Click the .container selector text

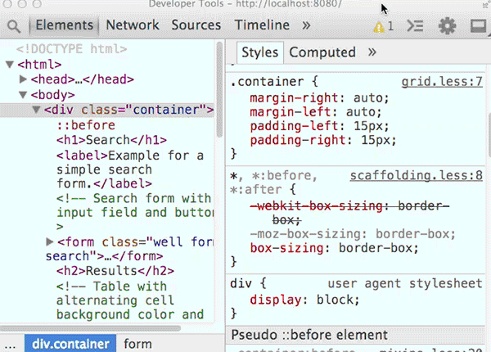(267, 82)
